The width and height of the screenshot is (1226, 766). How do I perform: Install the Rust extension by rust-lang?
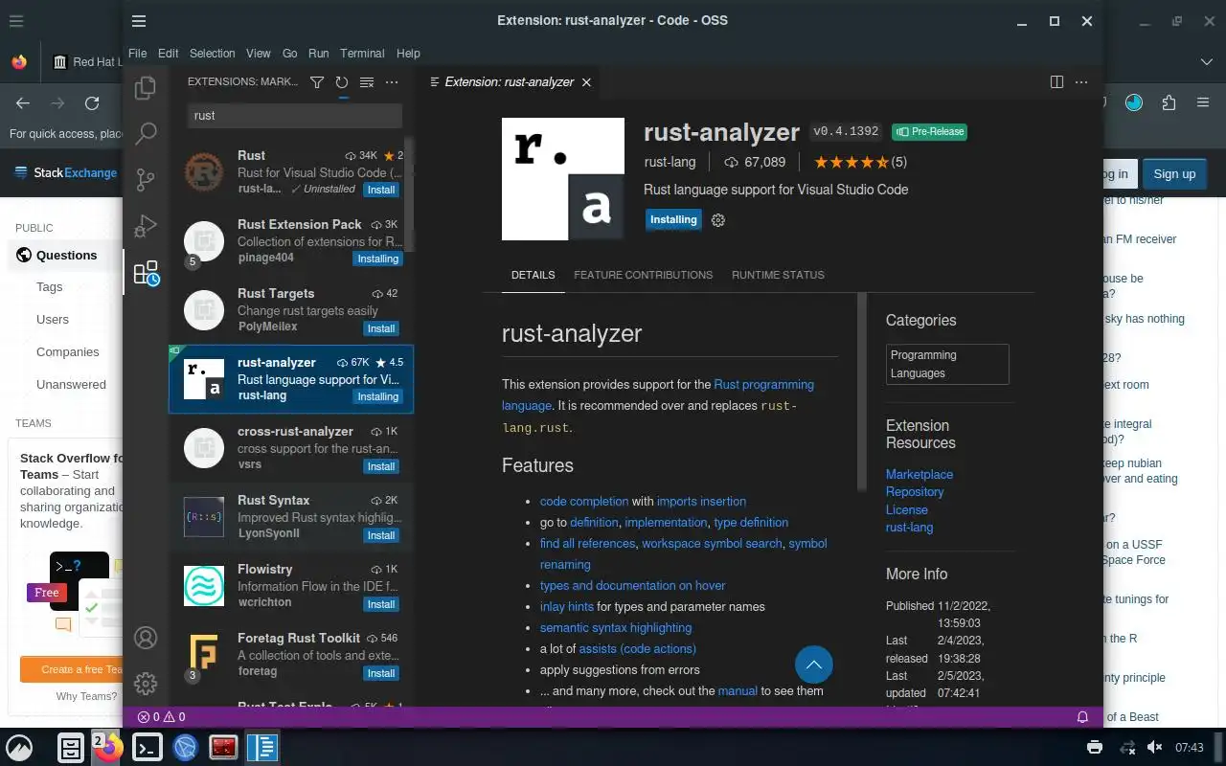[x=381, y=190]
